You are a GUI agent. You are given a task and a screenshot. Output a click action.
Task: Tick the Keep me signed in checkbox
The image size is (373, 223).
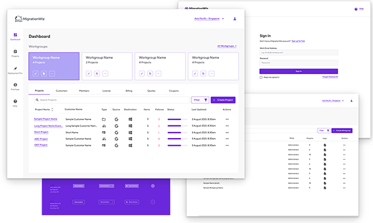click(x=261, y=77)
